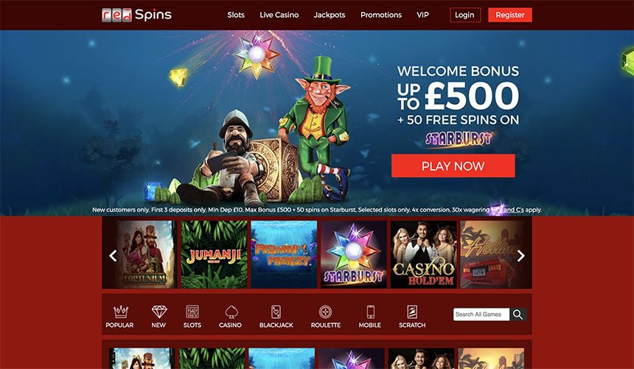
Task: Open the Jumanji game thumbnail in the carousel
Action: [x=214, y=255]
